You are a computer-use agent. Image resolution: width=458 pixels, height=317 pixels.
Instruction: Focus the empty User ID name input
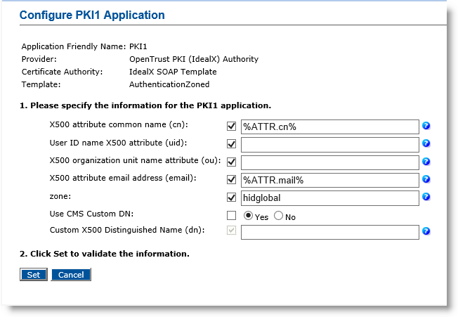[329, 145]
